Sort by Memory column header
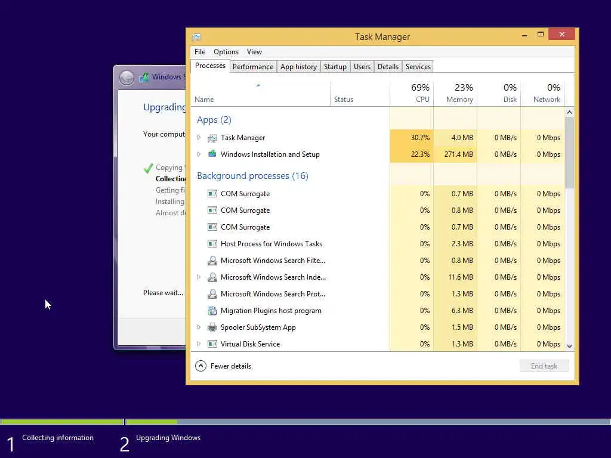 pos(455,94)
